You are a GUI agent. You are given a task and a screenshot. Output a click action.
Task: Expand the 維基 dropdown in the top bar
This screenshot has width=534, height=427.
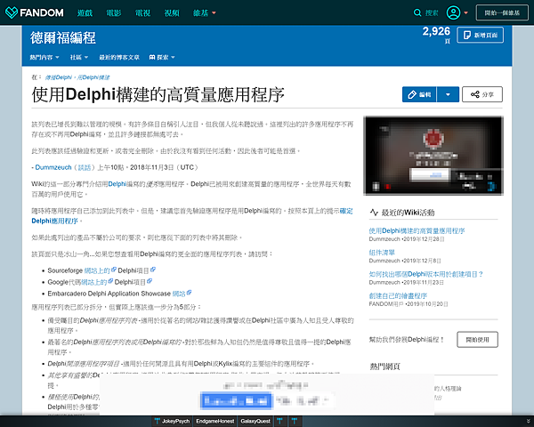[x=205, y=13]
